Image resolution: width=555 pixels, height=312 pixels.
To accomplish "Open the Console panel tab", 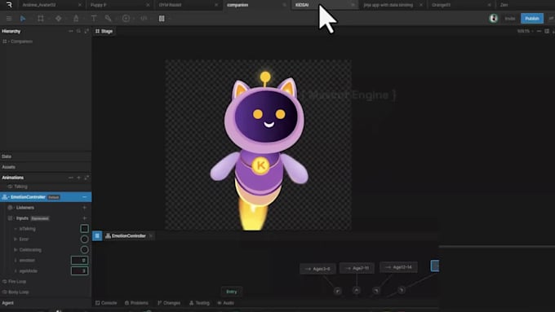I will point(106,303).
